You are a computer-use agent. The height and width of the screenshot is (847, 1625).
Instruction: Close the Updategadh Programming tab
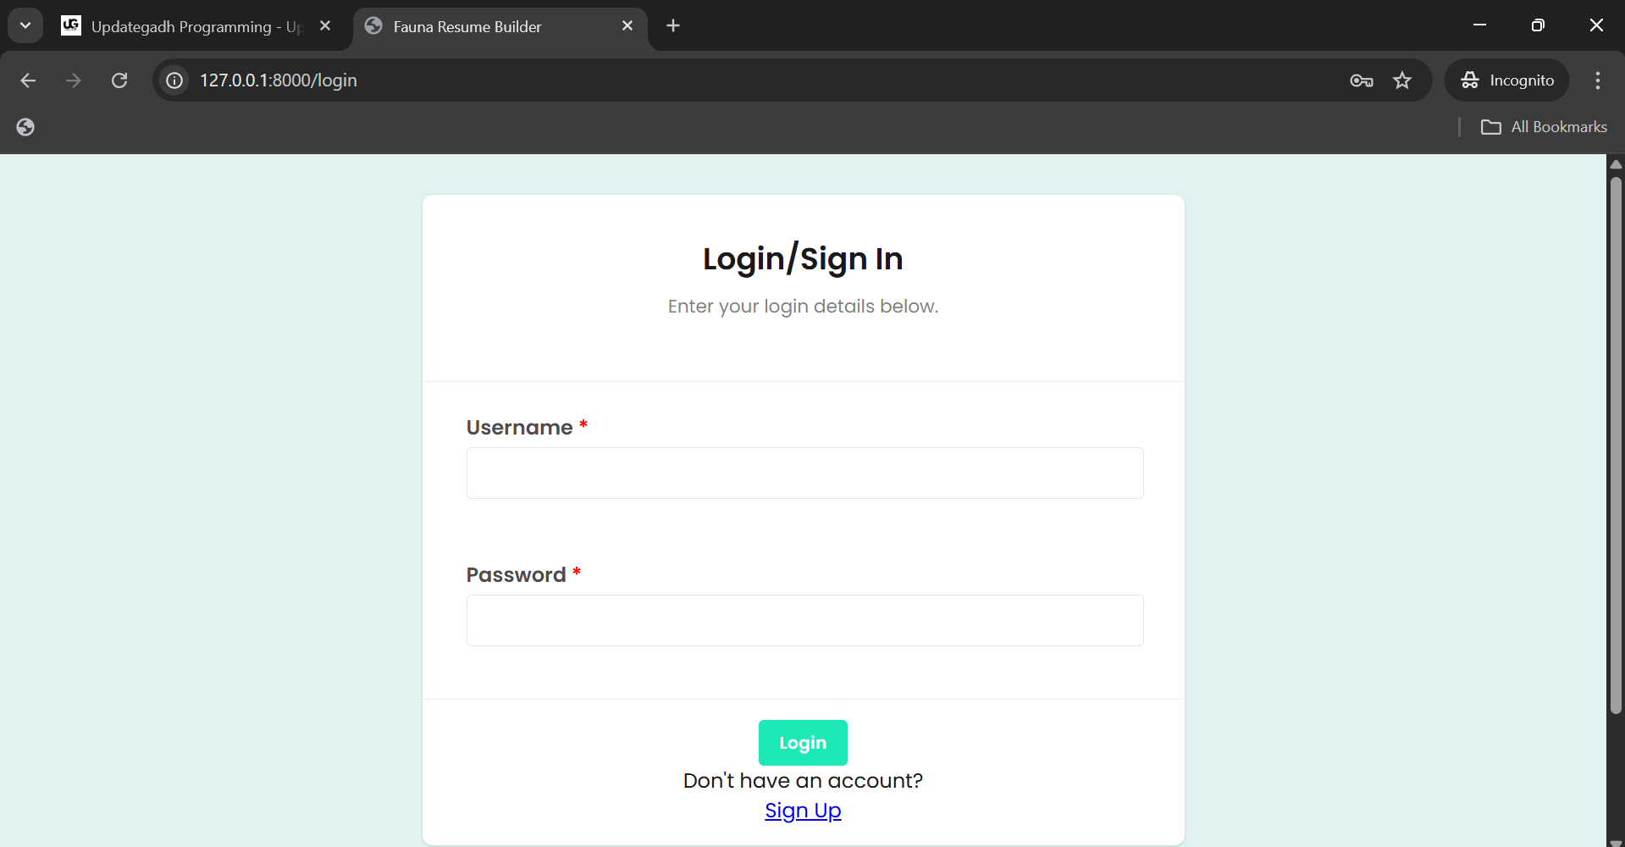pyautogui.click(x=325, y=26)
